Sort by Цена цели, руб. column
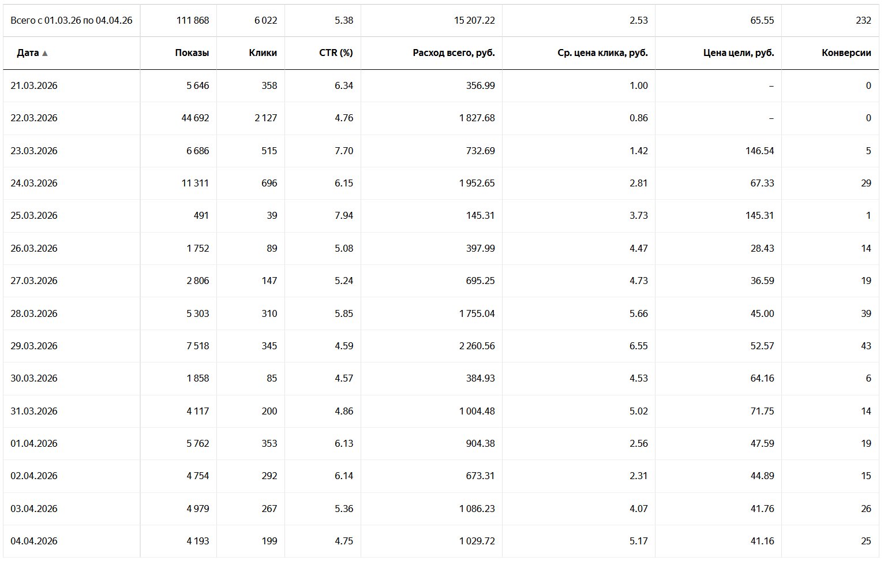 click(x=739, y=53)
